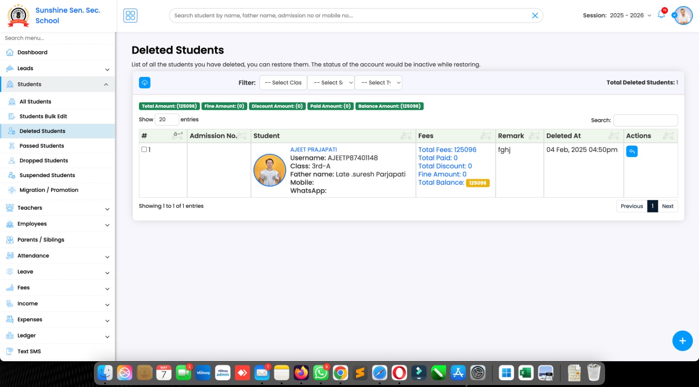This screenshot has height=387, width=699.
Task: Expand the Leave menu
Action: pos(58,272)
